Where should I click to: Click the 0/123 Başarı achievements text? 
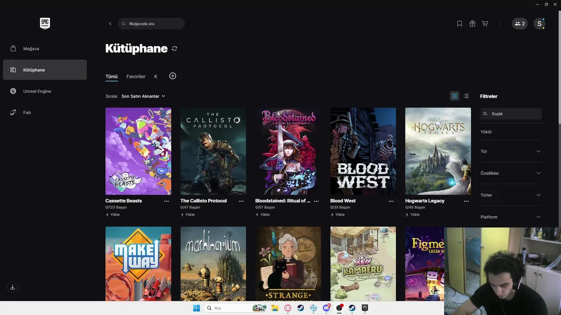pos(115,207)
